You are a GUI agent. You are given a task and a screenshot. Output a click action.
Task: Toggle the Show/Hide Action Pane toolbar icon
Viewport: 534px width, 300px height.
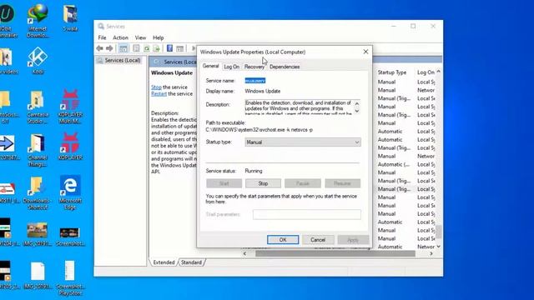coord(180,48)
